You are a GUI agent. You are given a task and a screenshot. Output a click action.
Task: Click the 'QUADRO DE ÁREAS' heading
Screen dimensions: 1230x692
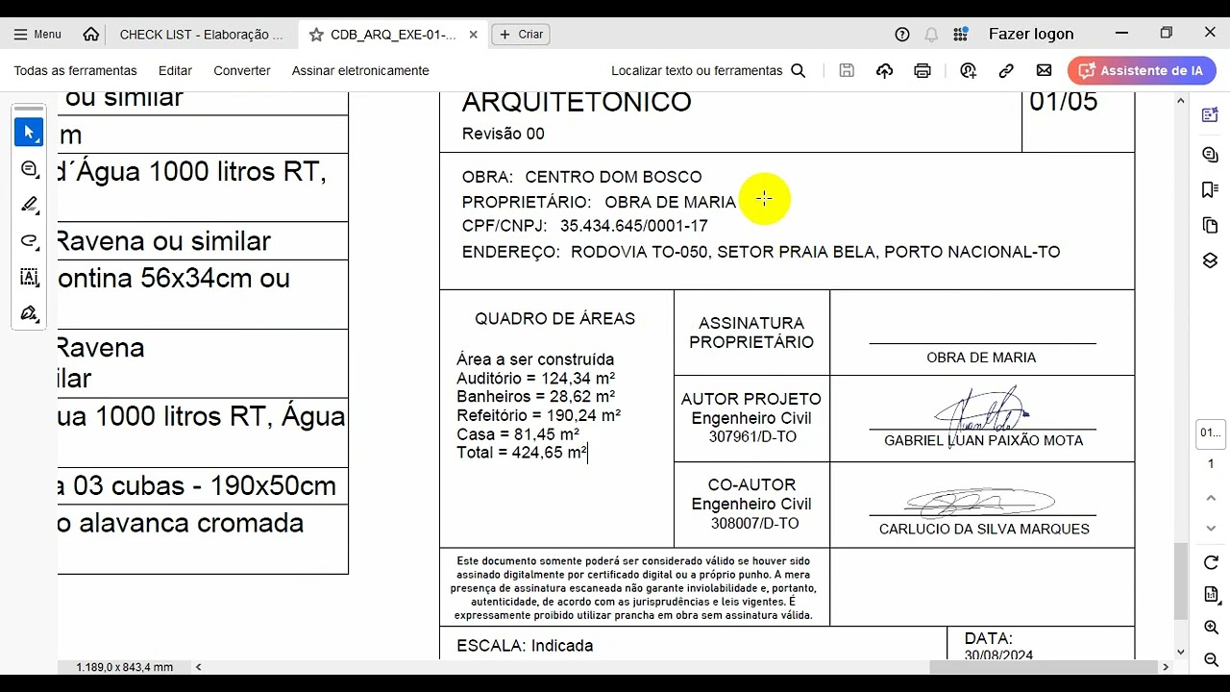554,318
